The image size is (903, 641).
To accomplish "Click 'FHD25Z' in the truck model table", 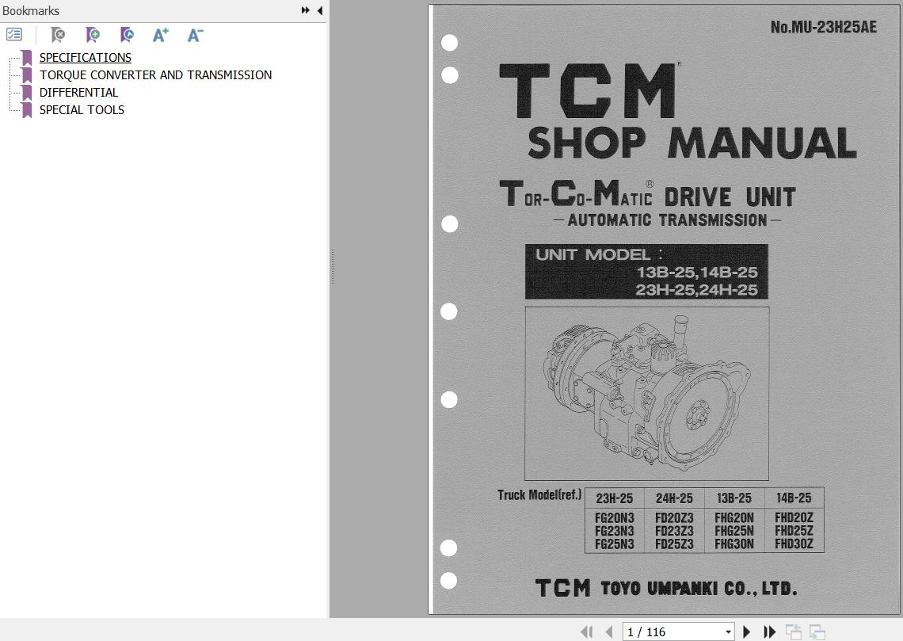I will [794, 531].
